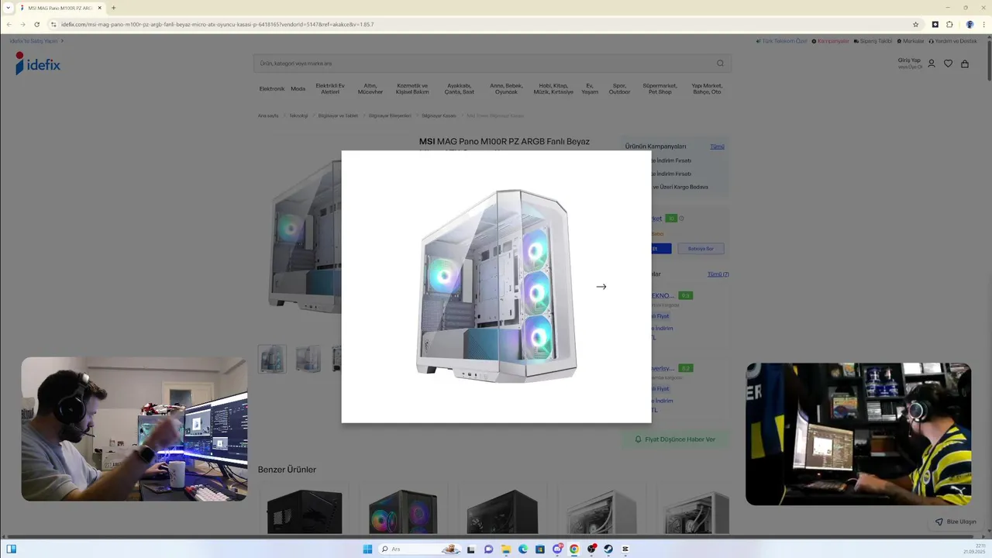Screen dimensions: 992x558
Task: Open the user account icon
Action: 932,64
